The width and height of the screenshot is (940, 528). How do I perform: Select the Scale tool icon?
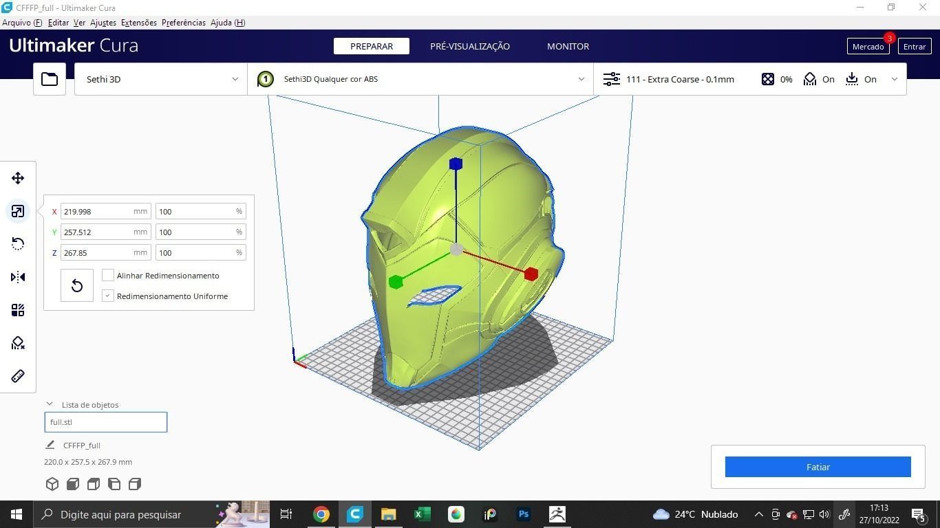pyautogui.click(x=18, y=211)
